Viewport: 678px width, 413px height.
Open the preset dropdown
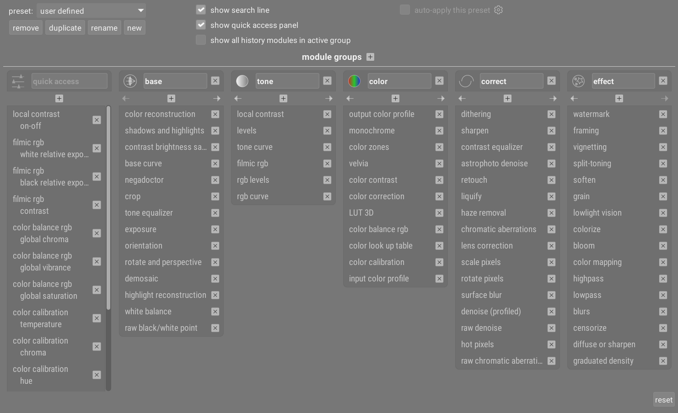coord(91,11)
